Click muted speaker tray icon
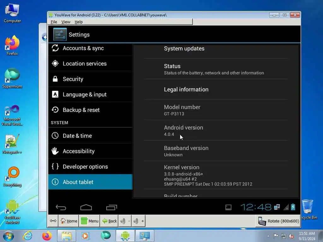 (x=291, y=236)
